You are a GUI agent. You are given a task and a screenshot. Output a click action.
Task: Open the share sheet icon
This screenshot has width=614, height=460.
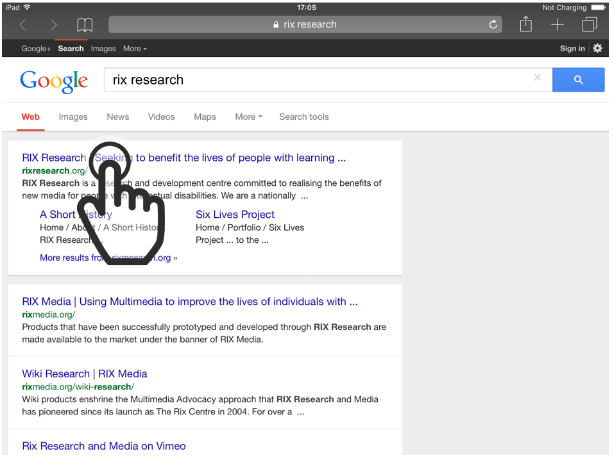tap(525, 24)
